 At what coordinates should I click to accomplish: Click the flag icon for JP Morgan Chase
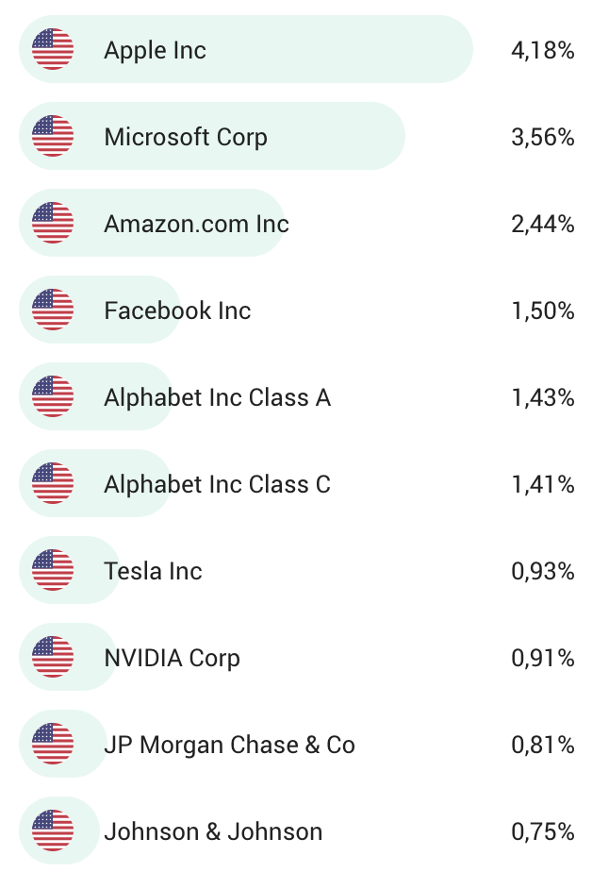(x=53, y=744)
